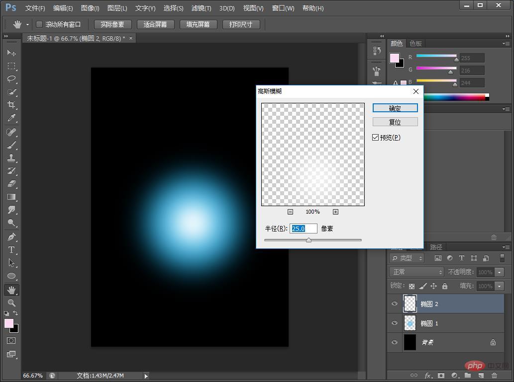Image resolution: width=514 pixels, height=382 pixels.
Task: Select the Zoom tool
Action: click(x=11, y=303)
